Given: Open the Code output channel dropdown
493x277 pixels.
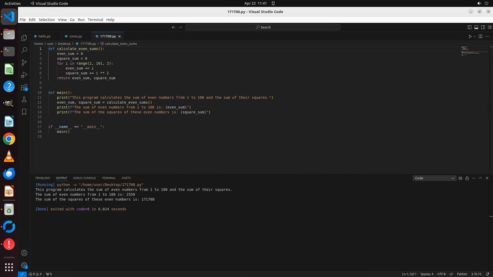Looking at the screenshot, I should (434, 178).
